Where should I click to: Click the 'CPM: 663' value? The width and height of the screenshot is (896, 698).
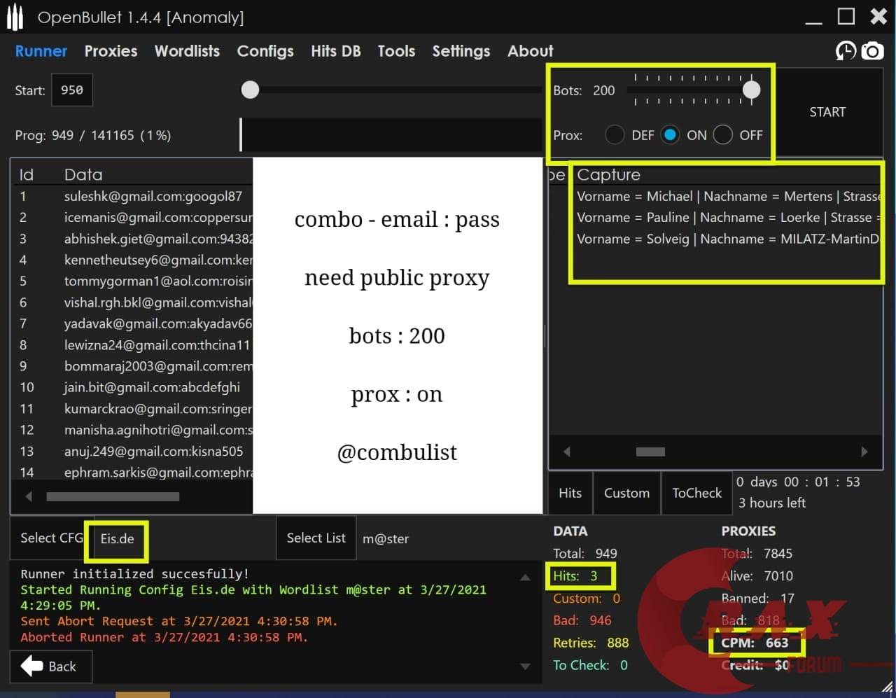pyautogui.click(x=755, y=643)
